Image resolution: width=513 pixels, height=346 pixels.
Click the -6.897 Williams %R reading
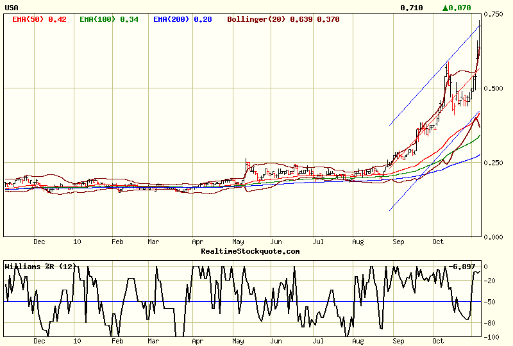tap(462, 267)
